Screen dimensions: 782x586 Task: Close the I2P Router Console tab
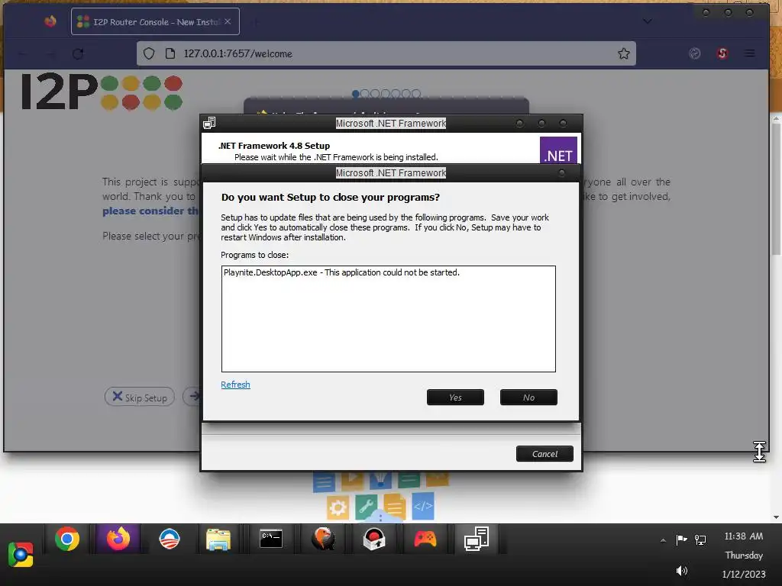tap(228, 21)
